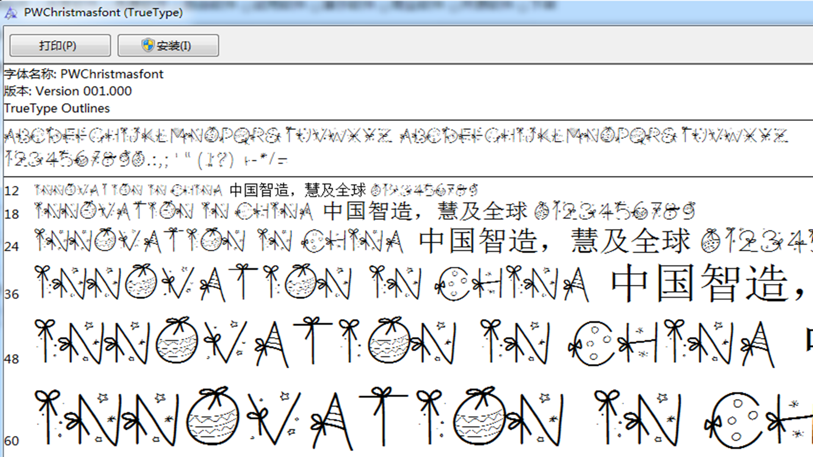
Task: Click the Chinese text in the 18-point sample
Action: click(425, 211)
